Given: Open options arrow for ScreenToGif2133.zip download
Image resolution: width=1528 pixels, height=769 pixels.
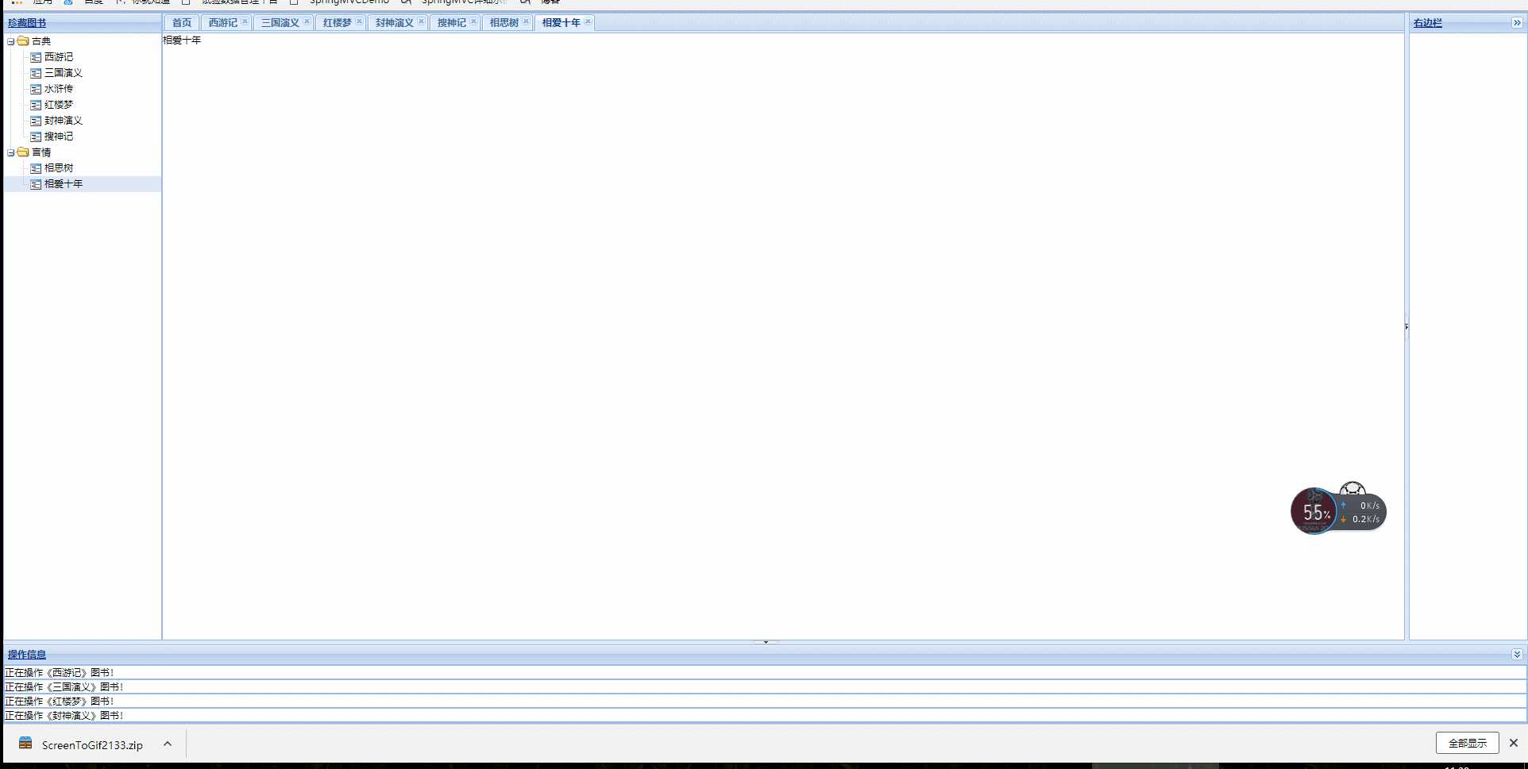Looking at the screenshot, I should click(x=168, y=744).
